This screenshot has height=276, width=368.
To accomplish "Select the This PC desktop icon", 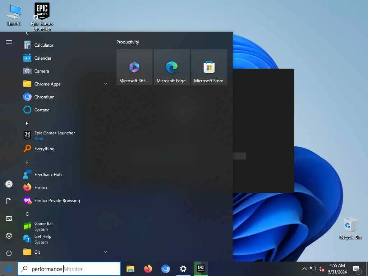I will pyautogui.click(x=14, y=15).
